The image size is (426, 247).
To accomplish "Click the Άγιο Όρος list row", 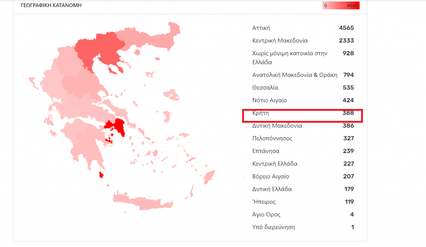I will (x=266, y=215).
